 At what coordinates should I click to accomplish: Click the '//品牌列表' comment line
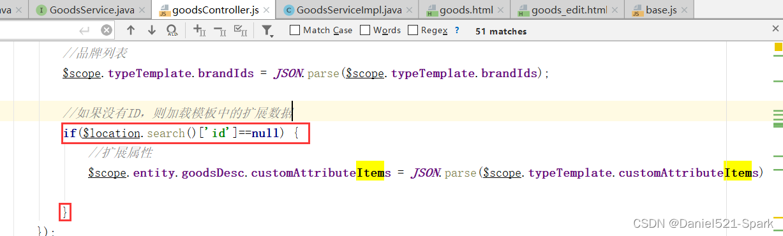pyautogui.click(x=94, y=53)
